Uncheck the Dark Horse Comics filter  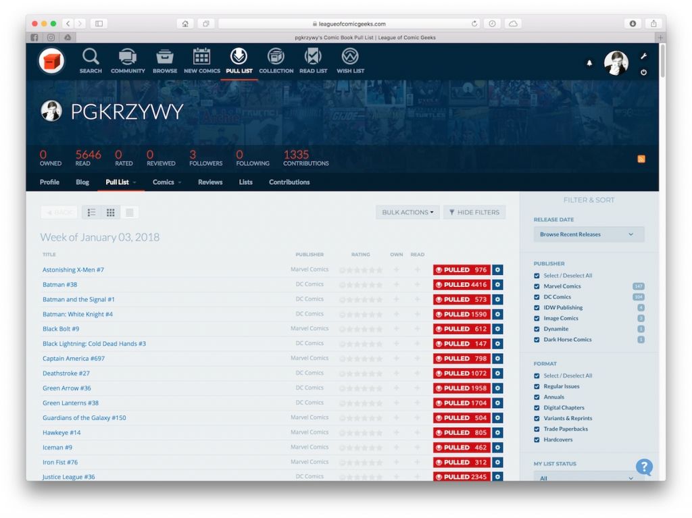[x=537, y=340]
